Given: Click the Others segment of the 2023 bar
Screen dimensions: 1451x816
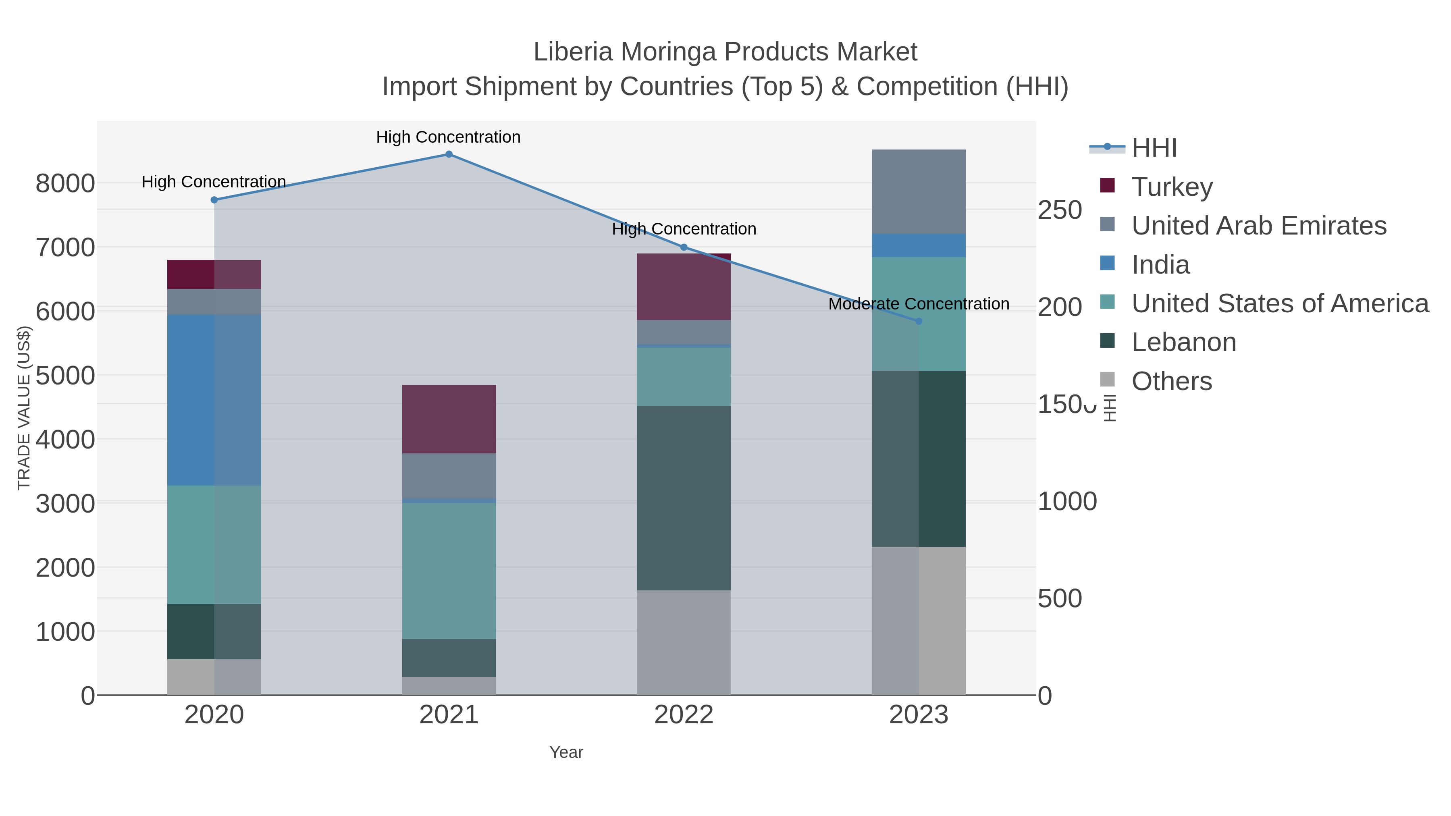Looking at the screenshot, I should [919, 621].
